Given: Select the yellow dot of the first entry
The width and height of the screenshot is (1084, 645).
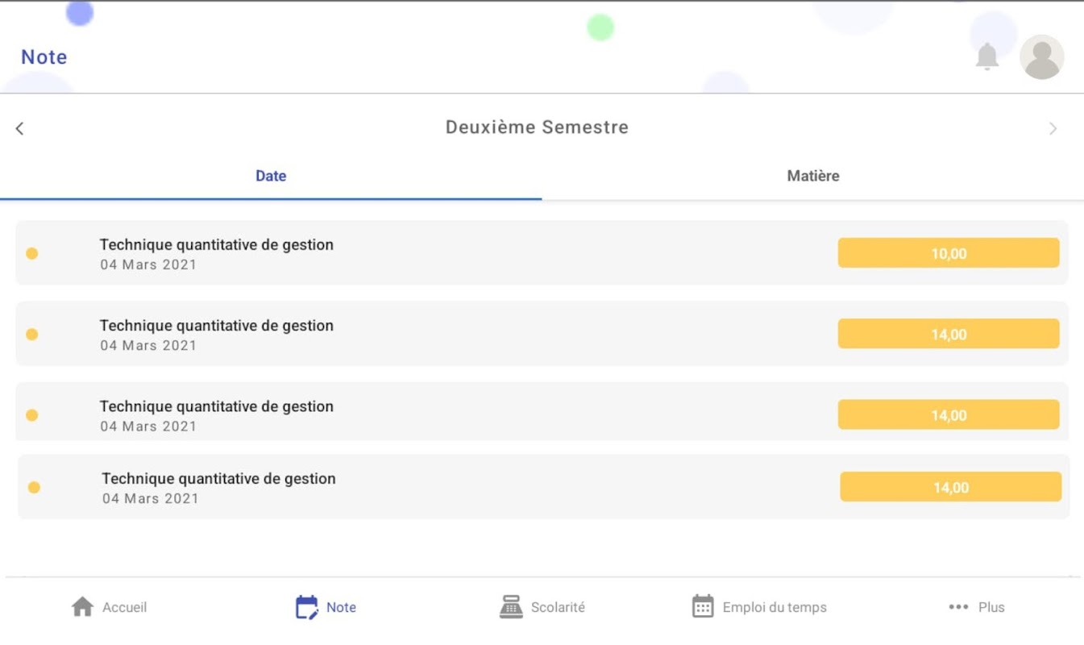Looking at the screenshot, I should pyautogui.click(x=32, y=253).
